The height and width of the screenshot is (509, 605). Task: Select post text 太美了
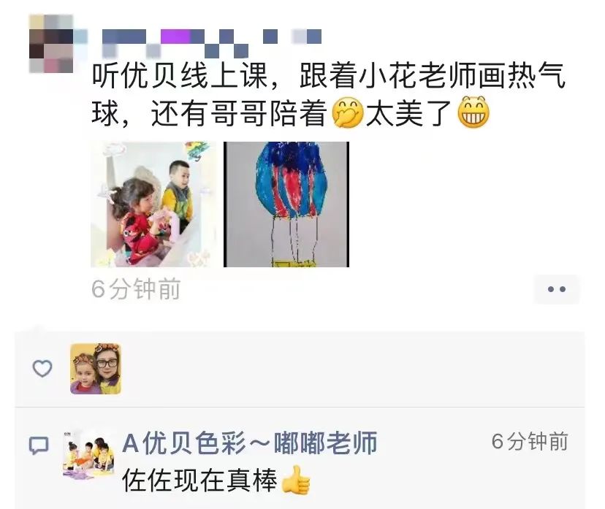[x=409, y=113]
